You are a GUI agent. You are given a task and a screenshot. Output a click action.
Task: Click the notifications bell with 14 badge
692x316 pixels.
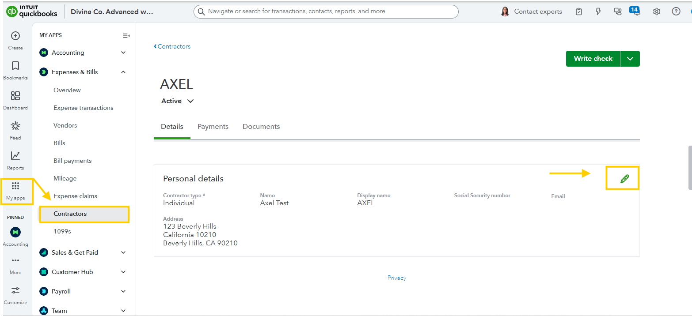[x=635, y=12]
